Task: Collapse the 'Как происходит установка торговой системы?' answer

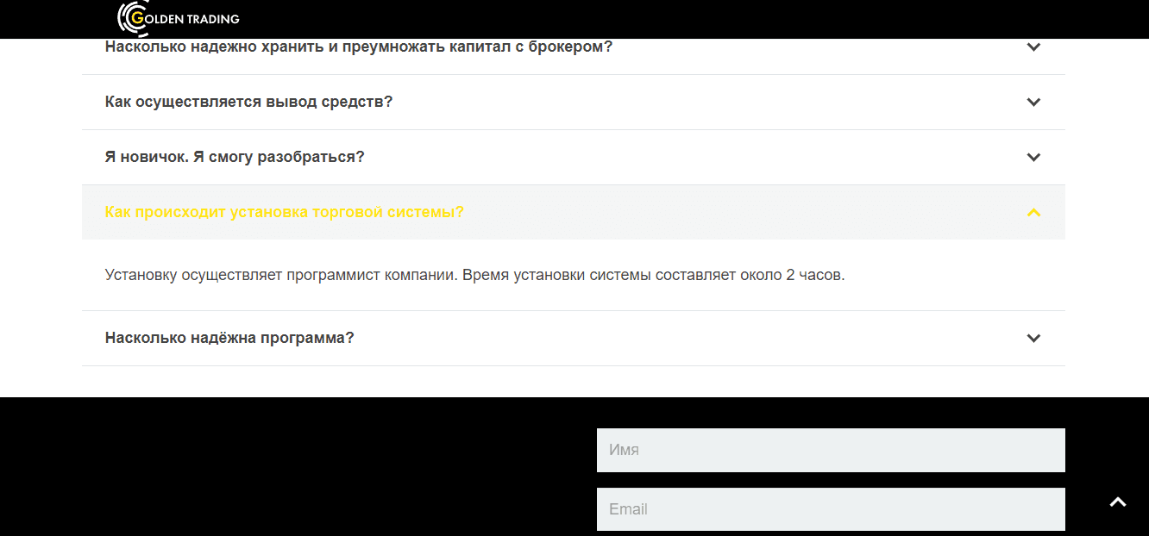Action: click(285, 212)
